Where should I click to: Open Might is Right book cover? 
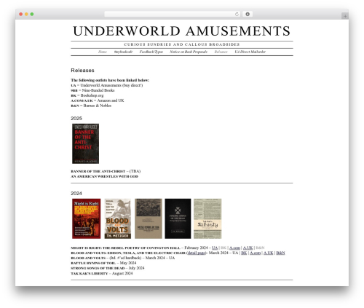(87, 218)
